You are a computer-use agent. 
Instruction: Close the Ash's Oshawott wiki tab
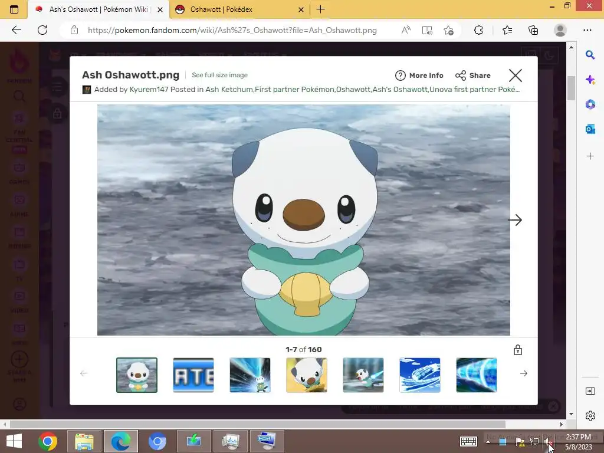click(x=160, y=9)
